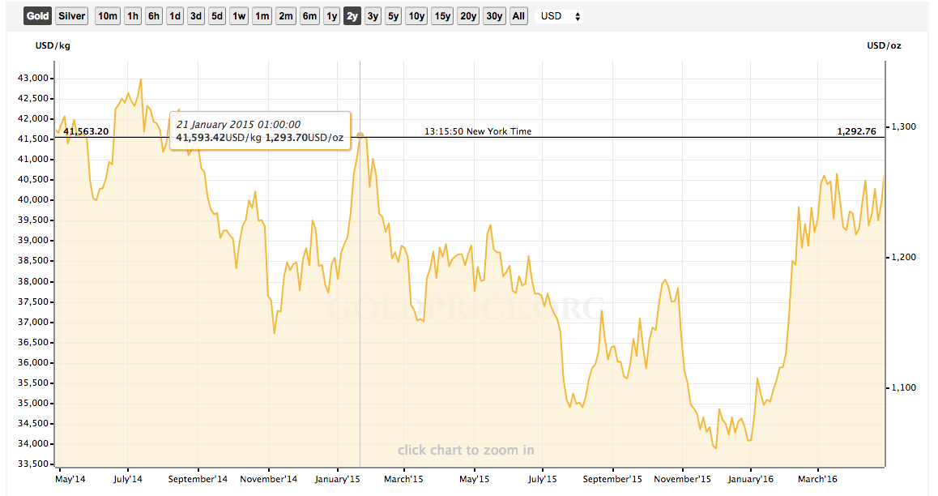
Task: Show the 6m price history
Action: click(x=310, y=16)
